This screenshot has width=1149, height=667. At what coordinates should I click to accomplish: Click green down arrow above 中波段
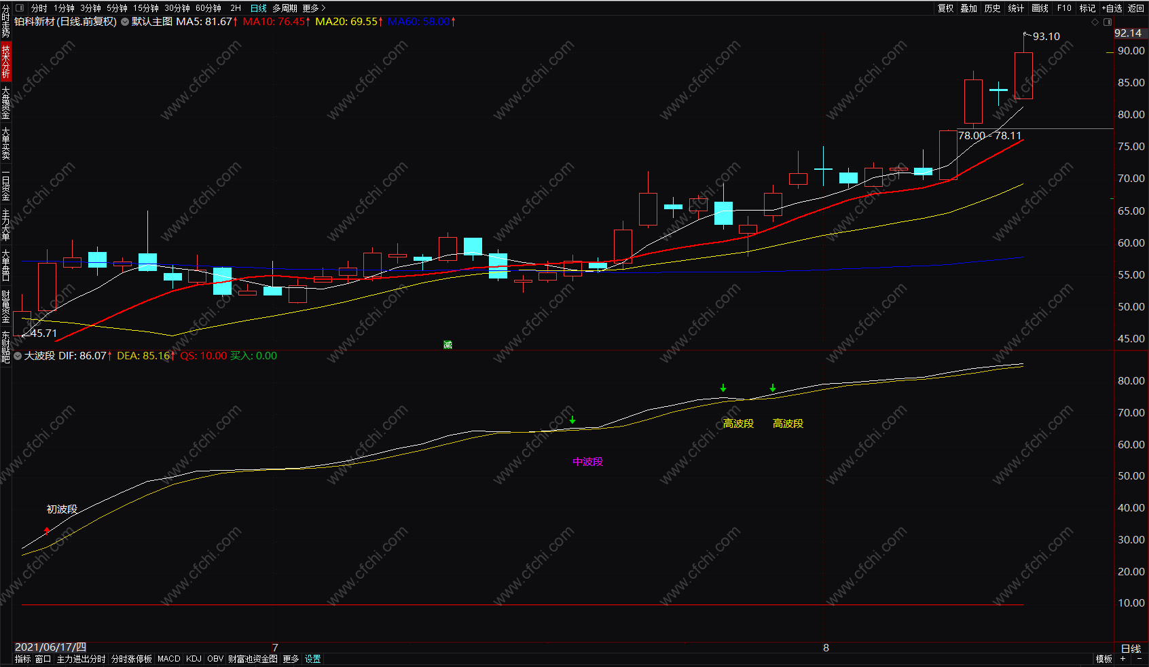pos(572,420)
